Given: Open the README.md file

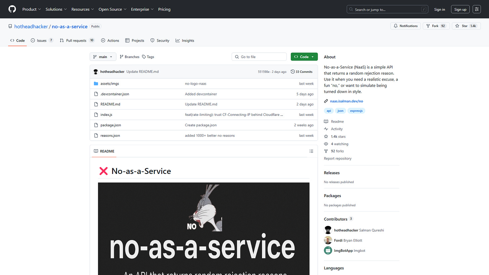Looking at the screenshot, I should [110, 104].
